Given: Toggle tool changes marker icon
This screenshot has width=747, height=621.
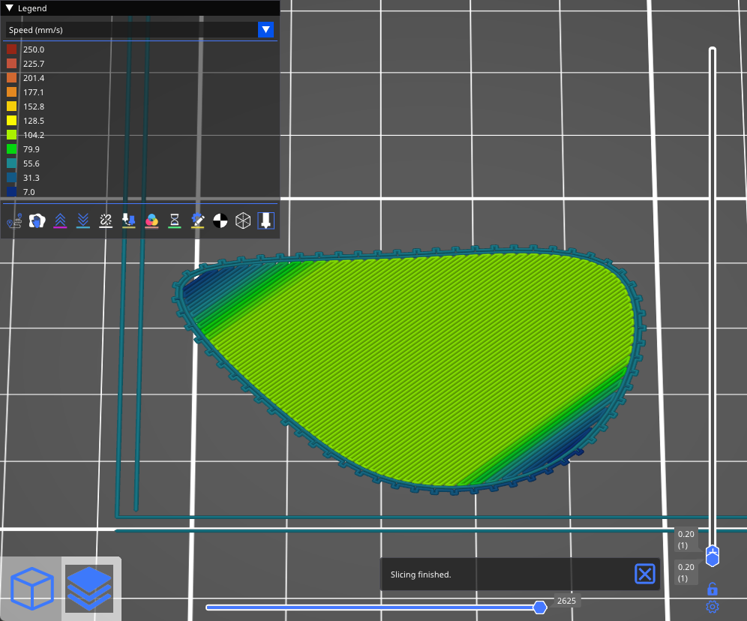Looking at the screenshot, I should pos(129,220).
